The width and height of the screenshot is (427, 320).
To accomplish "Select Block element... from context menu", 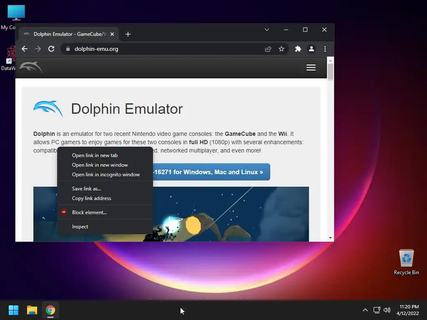I will pyautogui.click(x=105, y=212).
